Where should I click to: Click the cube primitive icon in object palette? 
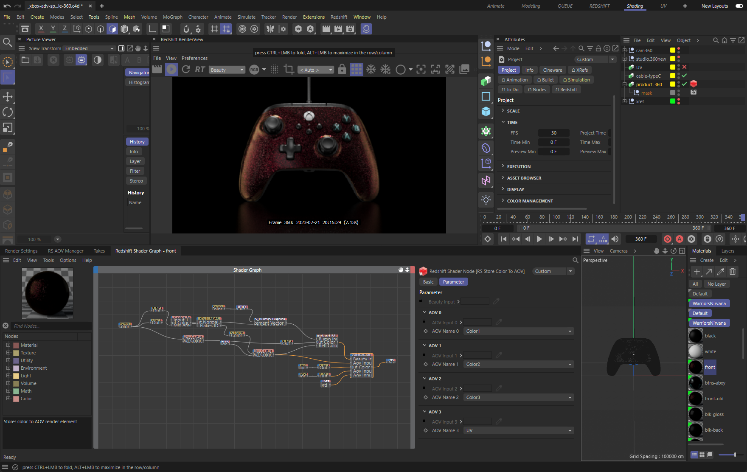pyautogui.click(x=486, y=112)
